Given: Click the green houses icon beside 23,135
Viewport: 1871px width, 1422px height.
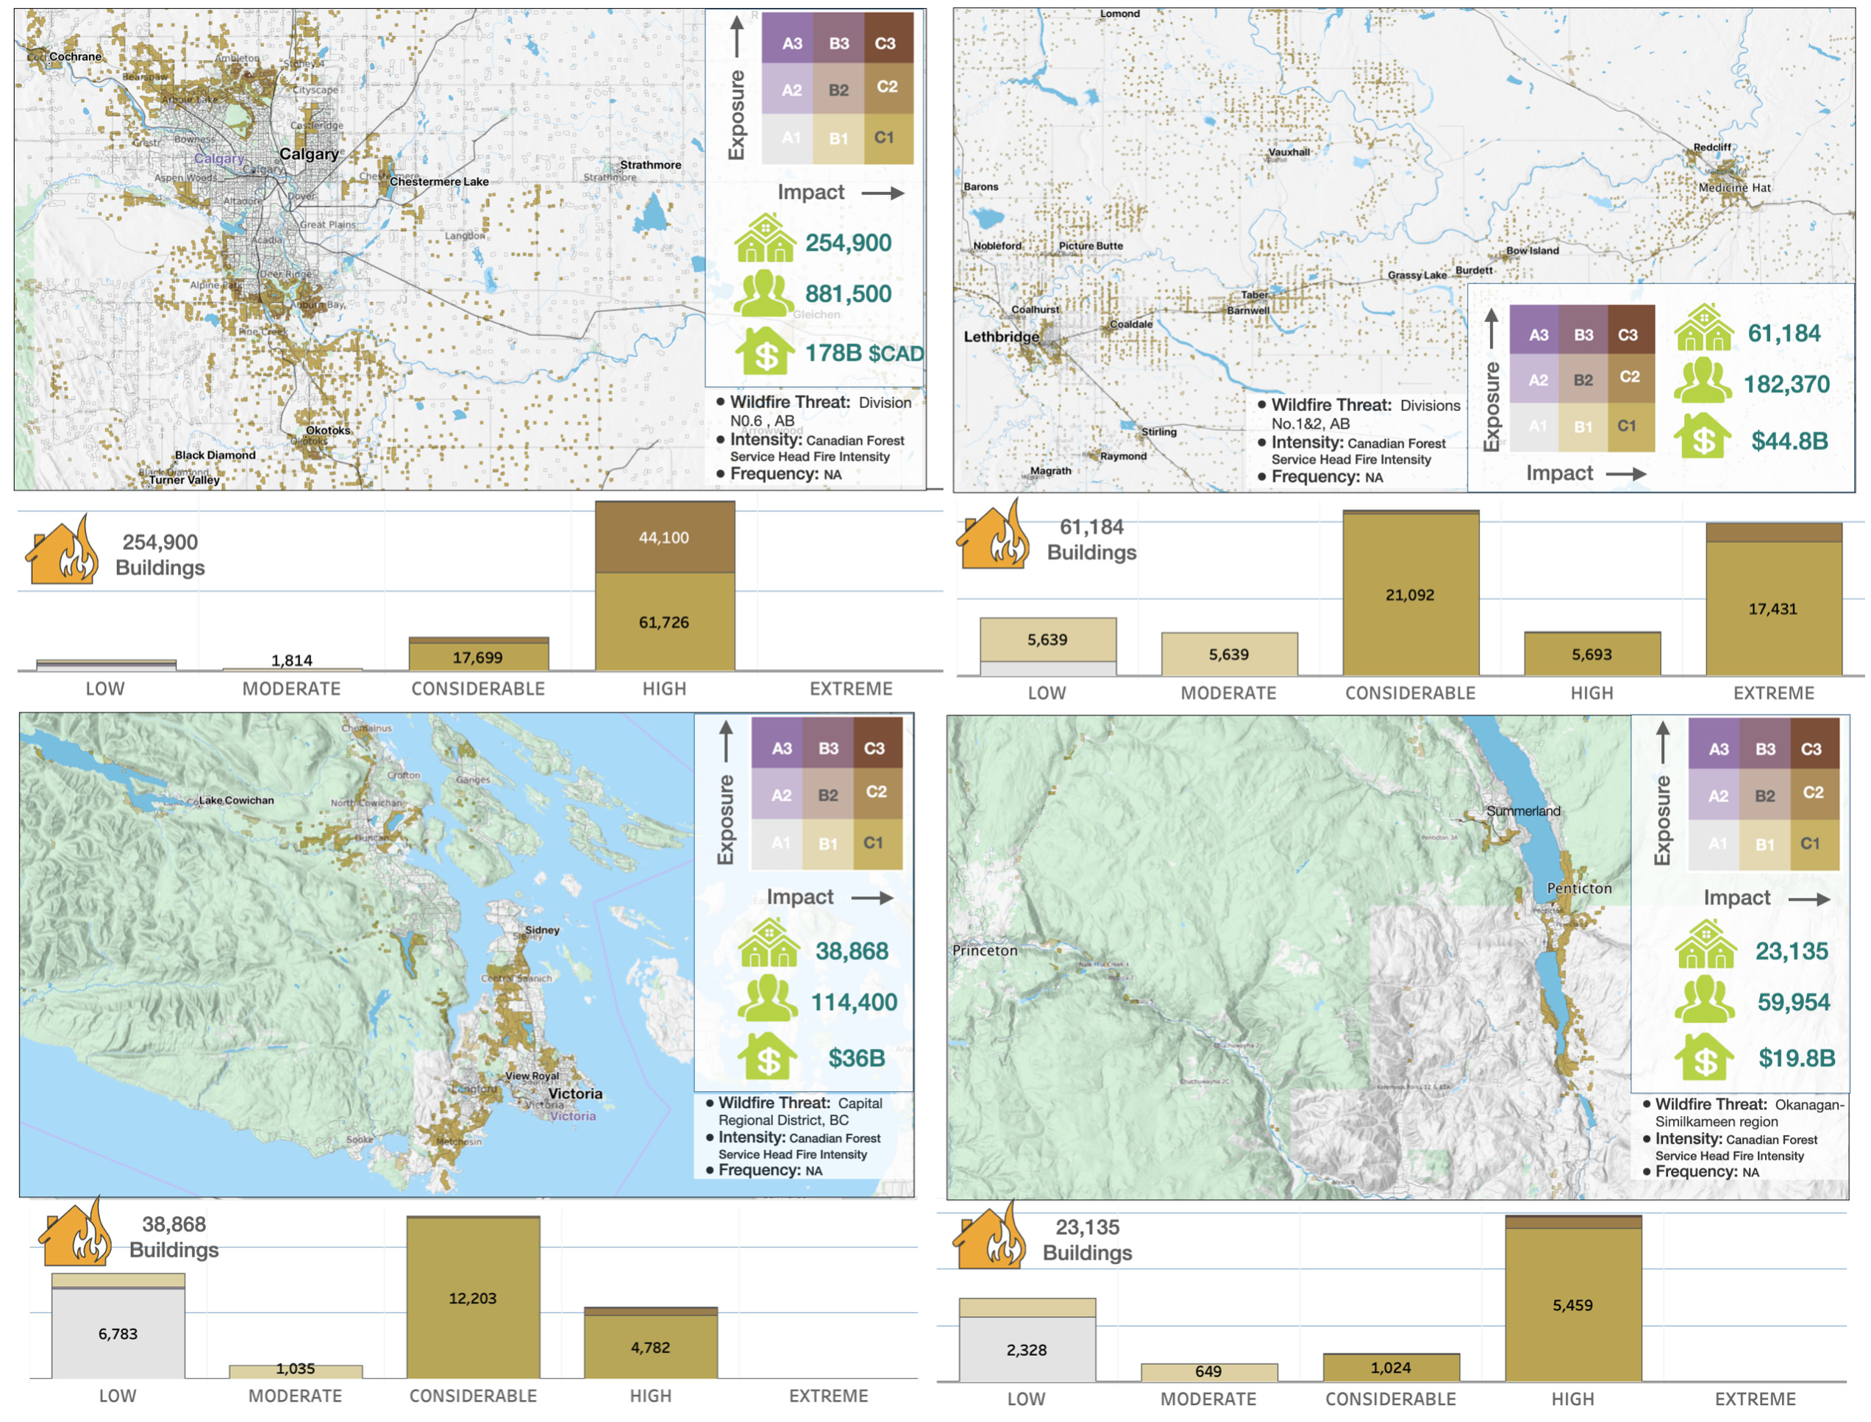Looking at the screenshot, I should tap(1705, 946).
